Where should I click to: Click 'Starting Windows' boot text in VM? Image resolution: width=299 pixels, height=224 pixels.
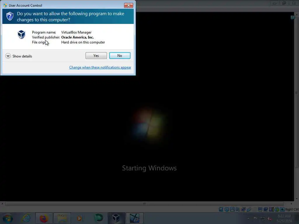coord(149,168)
